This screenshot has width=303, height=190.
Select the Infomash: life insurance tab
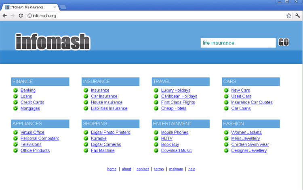point(28,7)
